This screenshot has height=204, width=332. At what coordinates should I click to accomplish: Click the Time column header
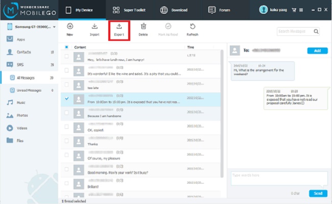point(191,47)
